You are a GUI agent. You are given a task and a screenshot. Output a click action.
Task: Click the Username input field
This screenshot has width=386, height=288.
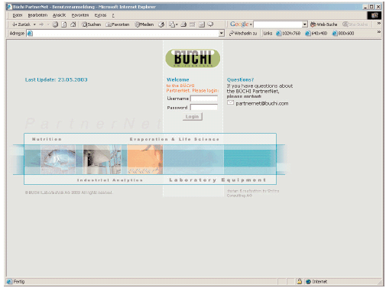click(204, 99)
